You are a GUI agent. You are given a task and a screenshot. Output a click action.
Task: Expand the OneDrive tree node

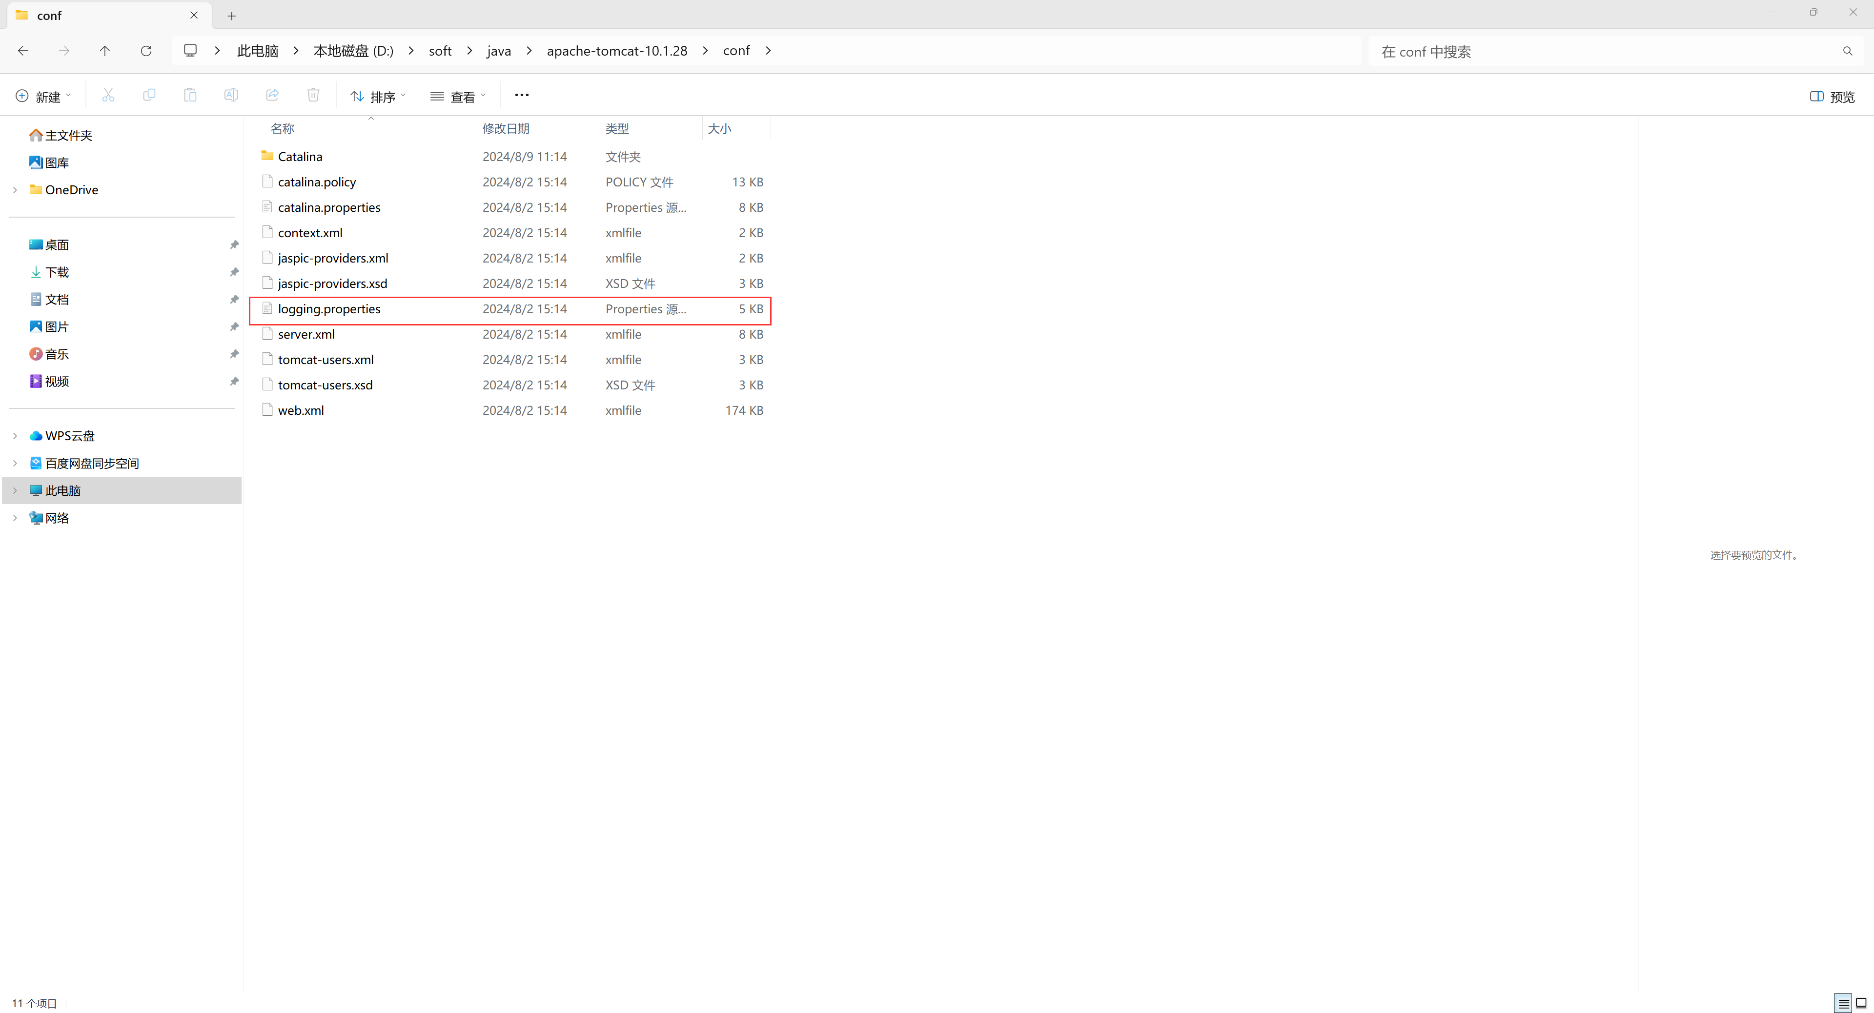pos(15,190)
